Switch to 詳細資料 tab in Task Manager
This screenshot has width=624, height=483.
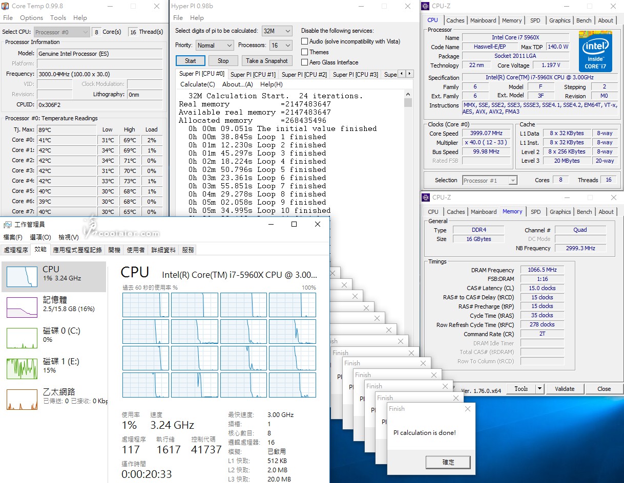coord(163,250)
